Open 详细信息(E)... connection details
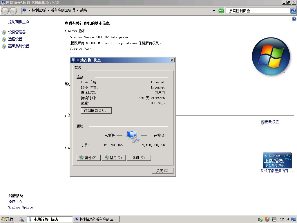The height and width of the screenshot is (223, 297). (96, 110)
